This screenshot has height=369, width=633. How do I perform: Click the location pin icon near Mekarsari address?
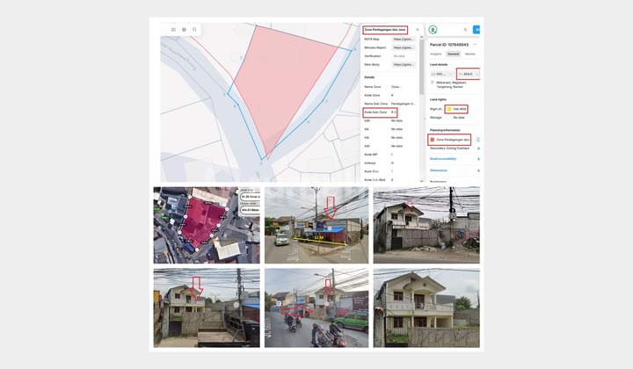433,83
